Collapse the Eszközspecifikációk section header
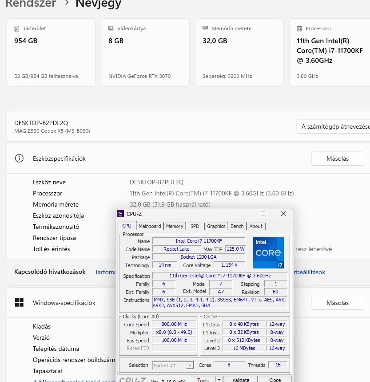 click(188, 158)
